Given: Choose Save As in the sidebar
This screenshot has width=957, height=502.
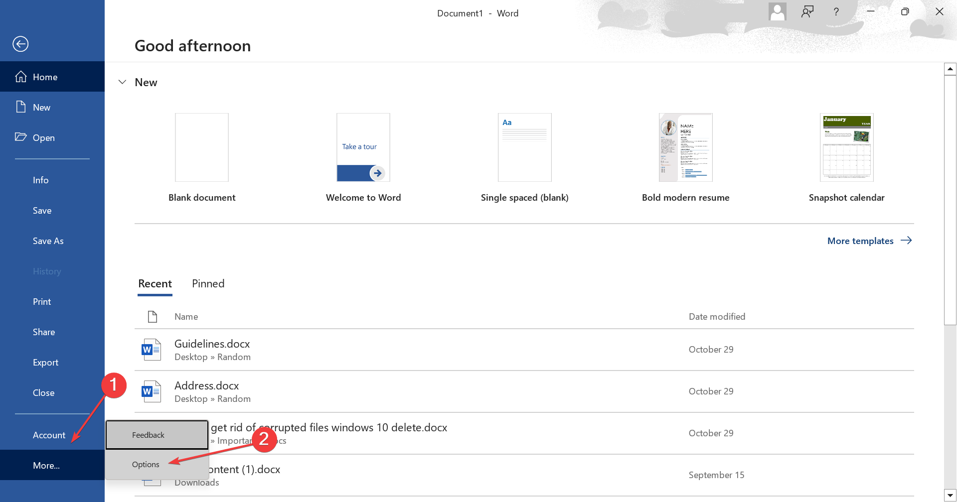Looking at the screenshot, I should point(52,241).
